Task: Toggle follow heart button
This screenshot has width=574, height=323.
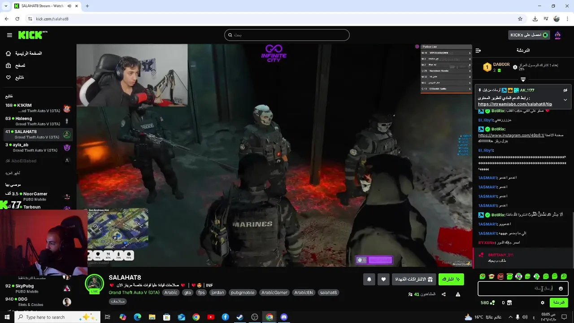Action: (x=383, y=279)
